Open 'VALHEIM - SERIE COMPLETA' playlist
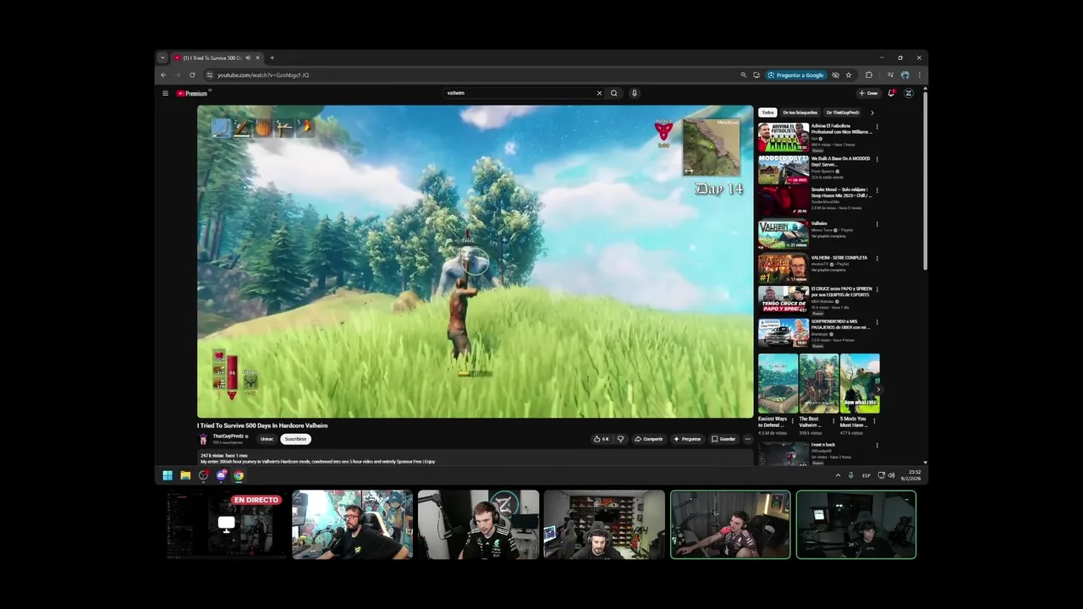This screenshot has width=1083, height=609. click(x=783, y=268)
